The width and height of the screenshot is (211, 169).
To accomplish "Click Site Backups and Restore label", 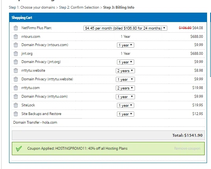I will click(41, 114).
